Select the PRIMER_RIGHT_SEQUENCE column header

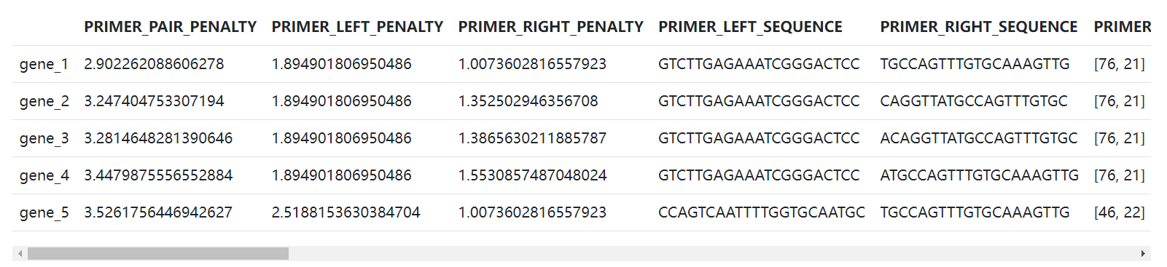coord(978,27)
